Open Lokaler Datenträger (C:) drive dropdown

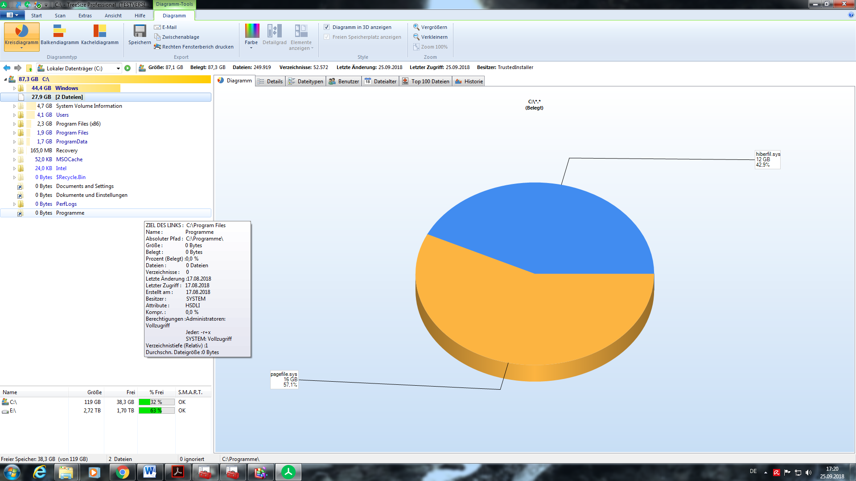[x=118, y=68]
